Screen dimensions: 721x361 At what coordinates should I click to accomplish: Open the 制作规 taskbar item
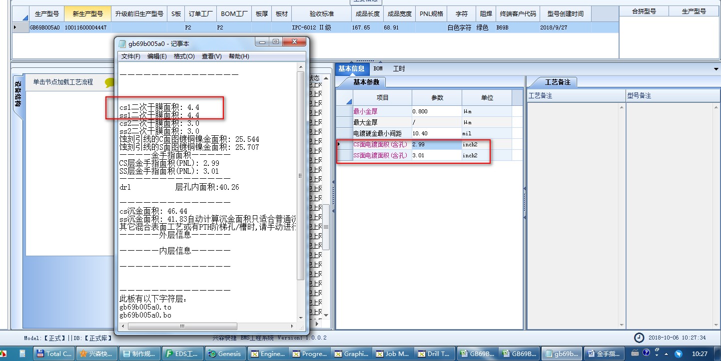pyautogui.click(x=140, y=354)
